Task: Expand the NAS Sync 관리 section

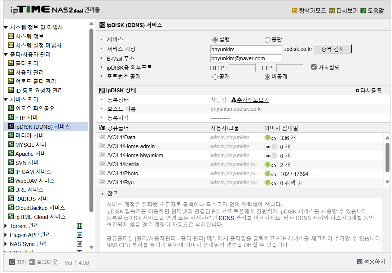Action: (5, 244)
